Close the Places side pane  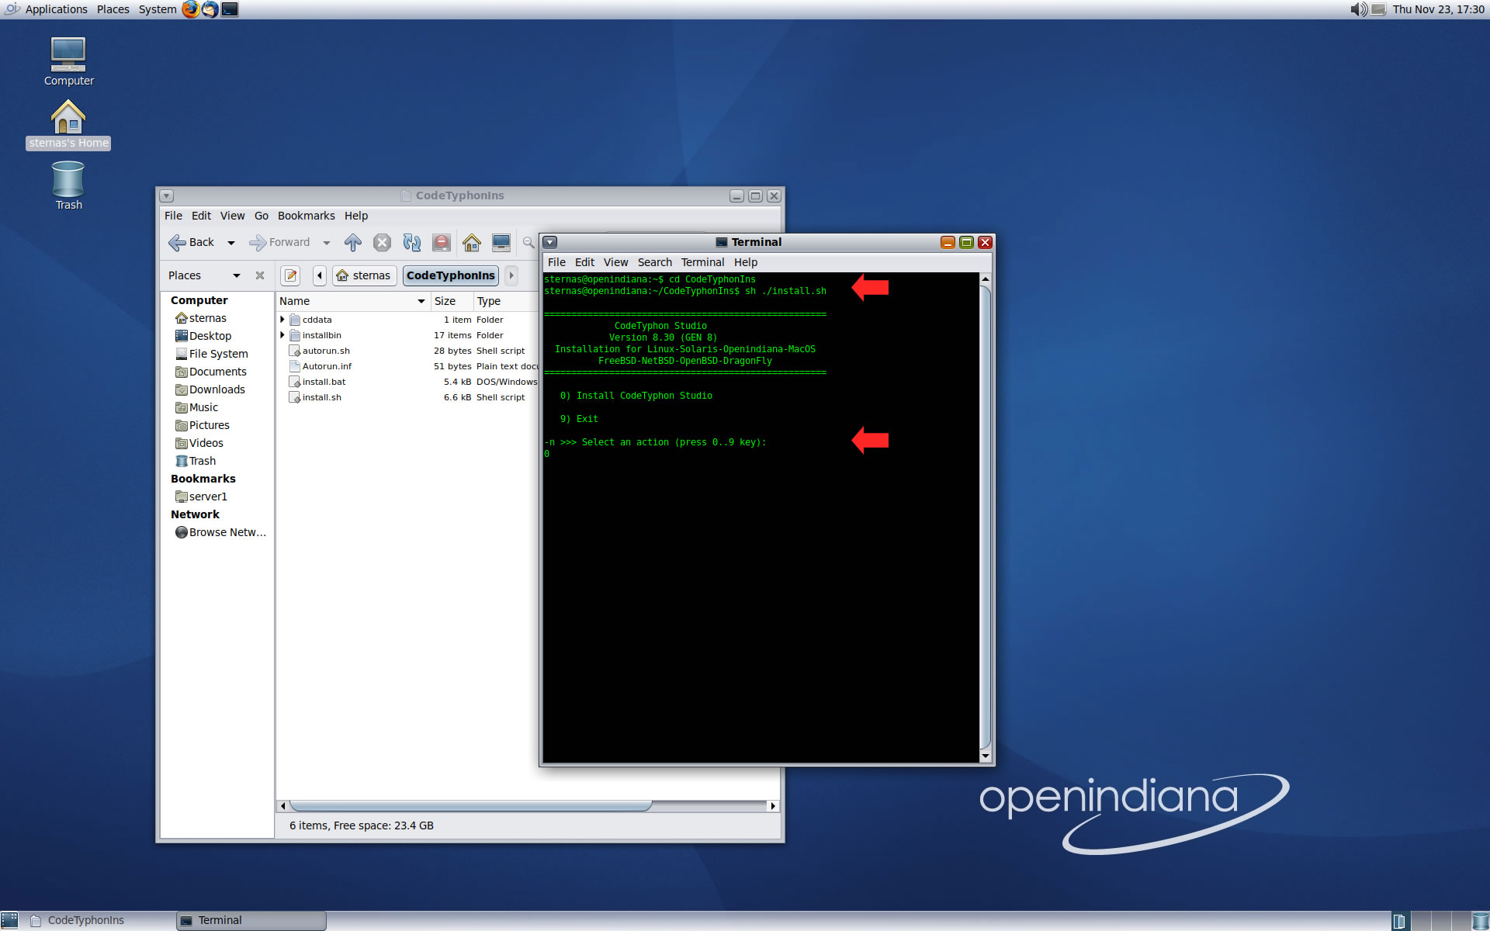(x=260, y=275)
